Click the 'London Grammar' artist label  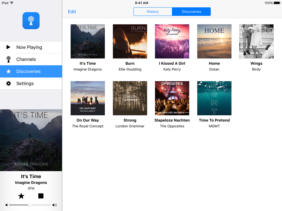(130, 126)
